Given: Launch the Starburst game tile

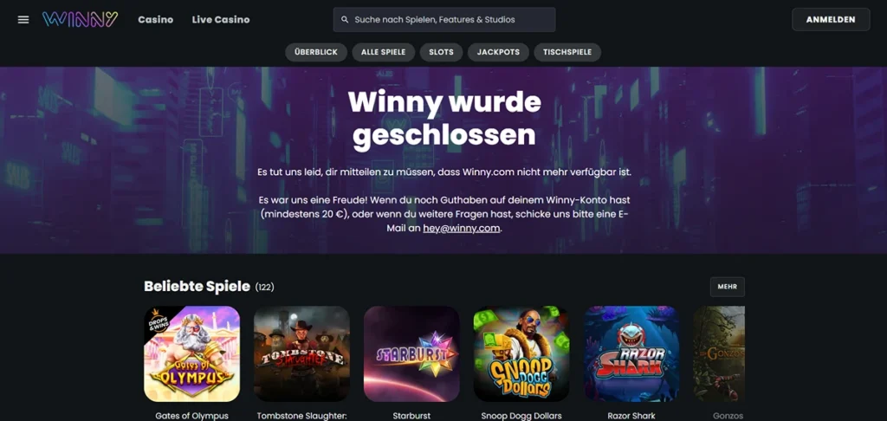Looking at the screenshot, I should click(x=411, y=353).
